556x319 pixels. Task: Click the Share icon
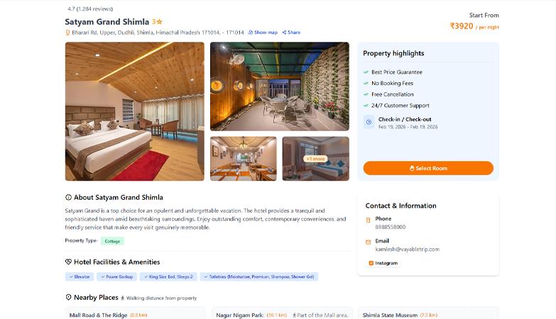coord(284,32)
